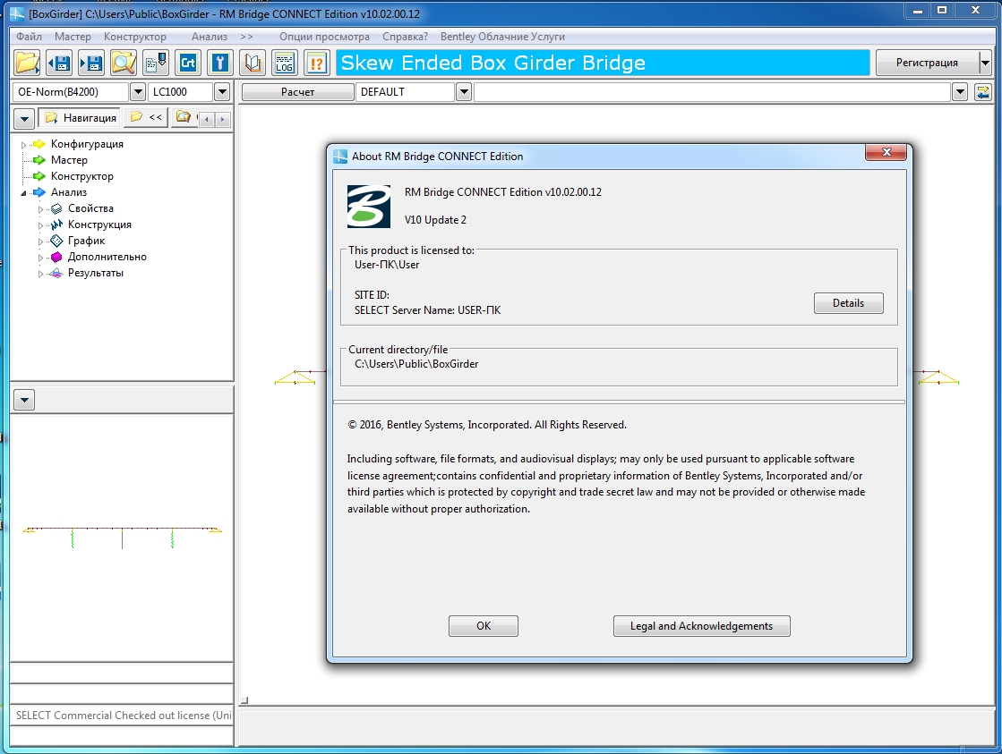The width and height of the screenshot is (1002, 754).
Task: Expand the Результаты tree node
Action: coord(40,274)
